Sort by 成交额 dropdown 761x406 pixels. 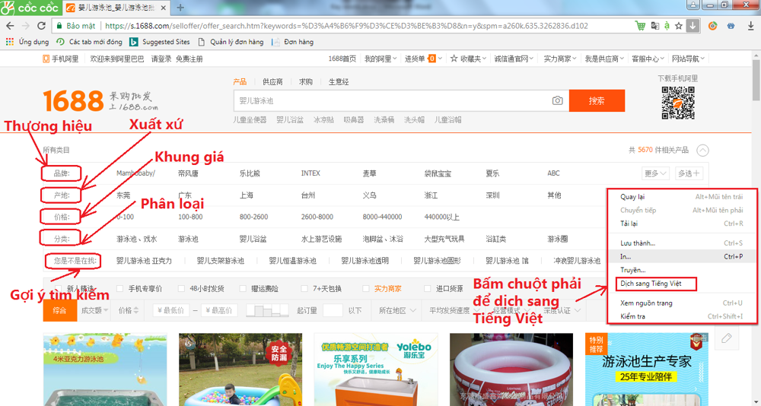pos(94,310)
